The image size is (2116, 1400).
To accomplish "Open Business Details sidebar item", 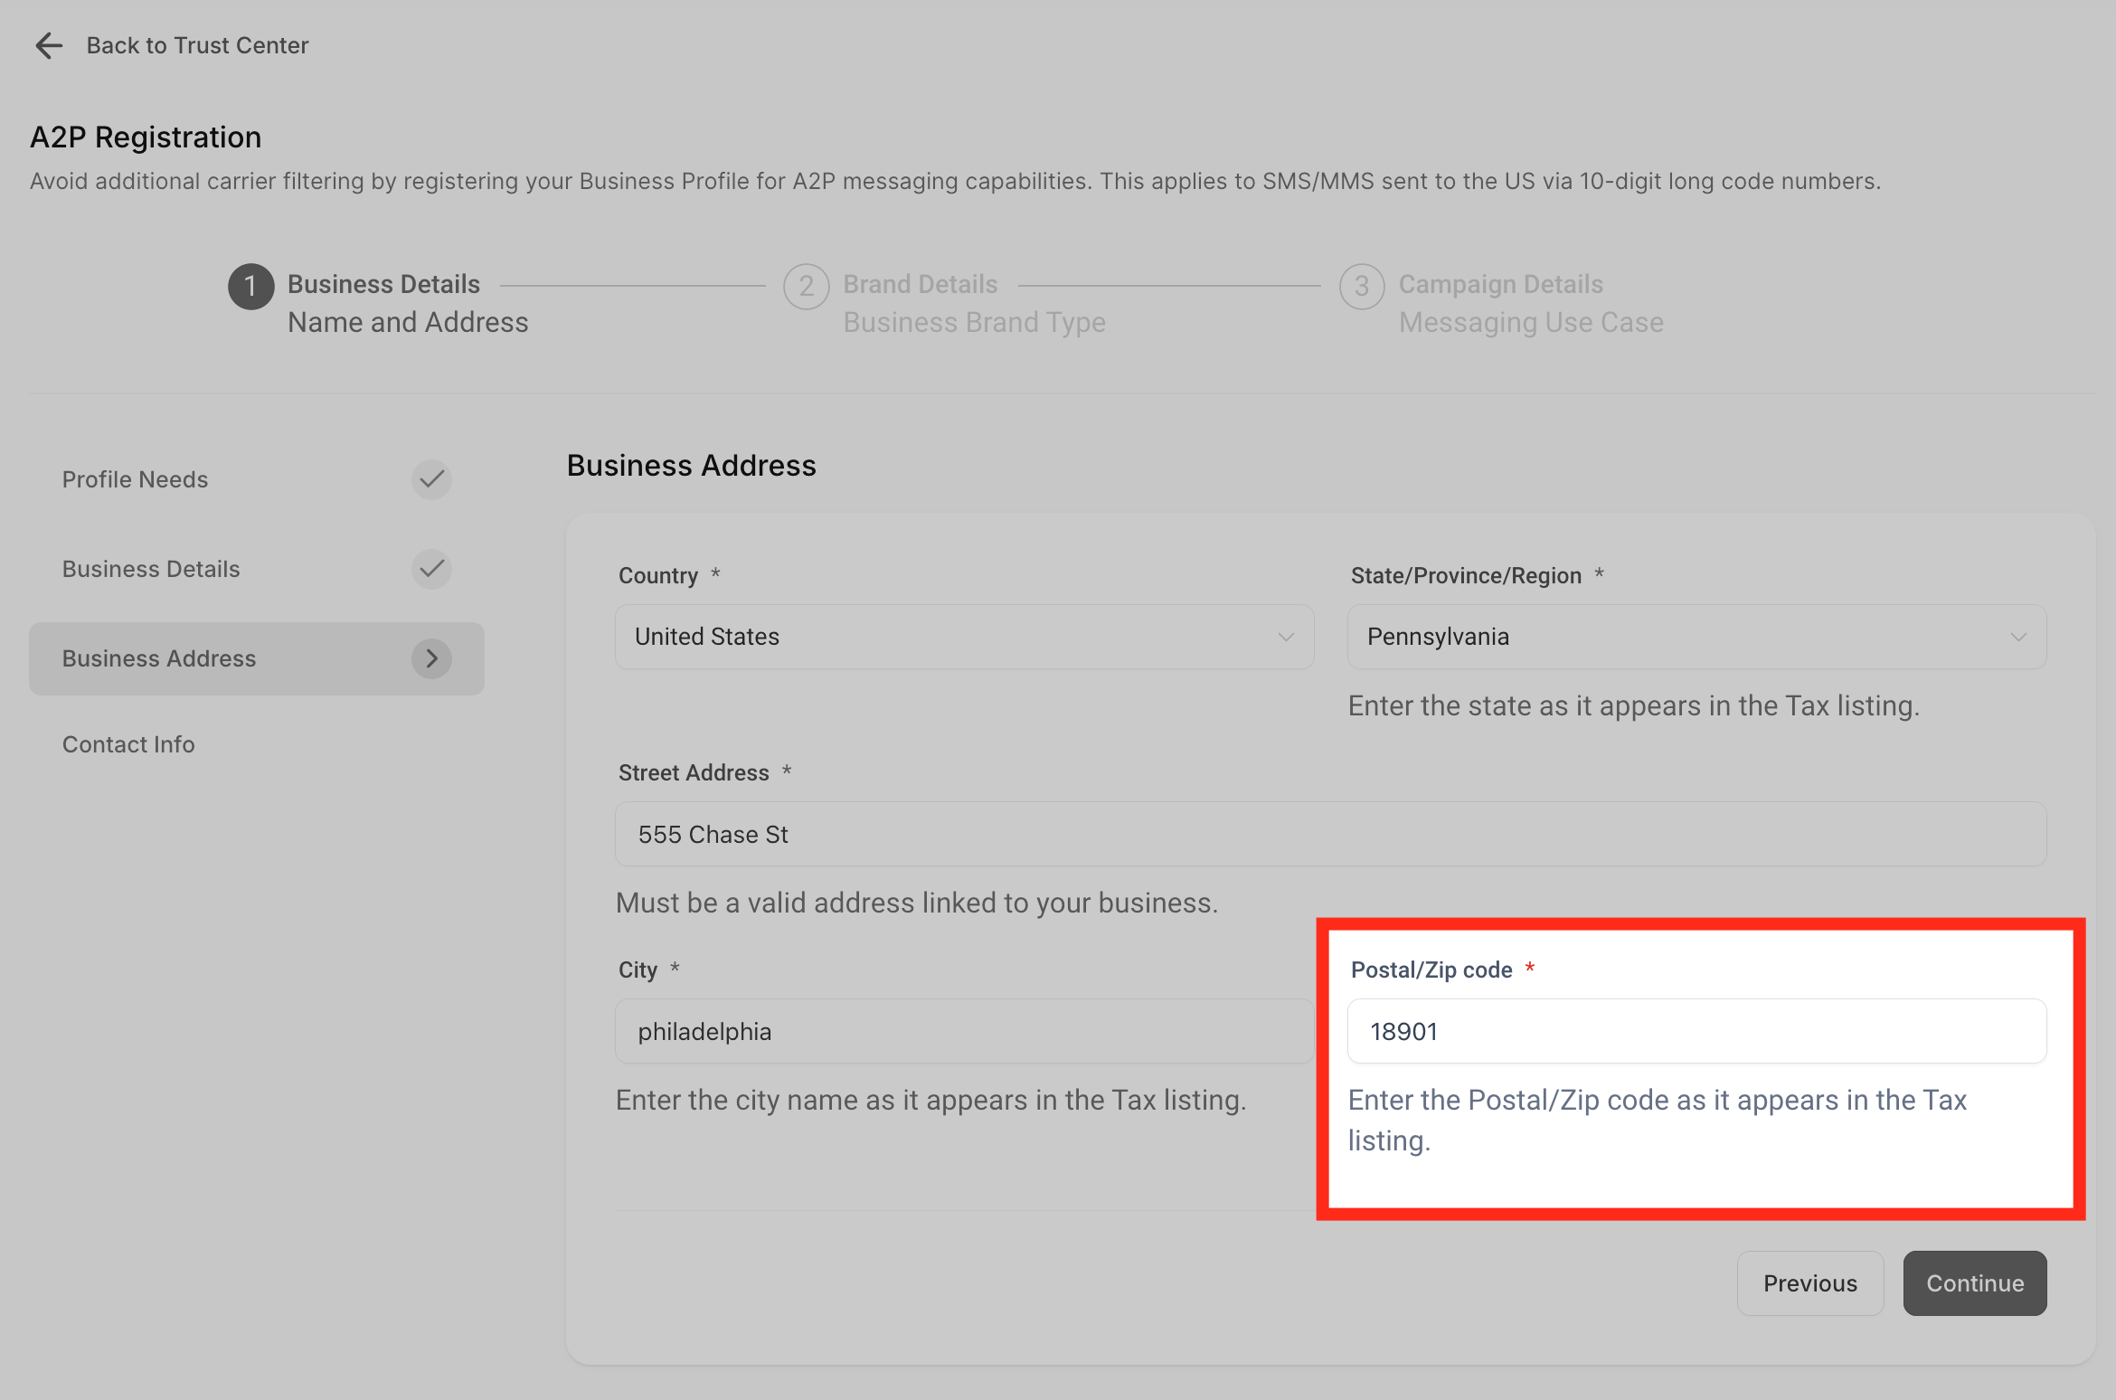I will tap(151, 569).
